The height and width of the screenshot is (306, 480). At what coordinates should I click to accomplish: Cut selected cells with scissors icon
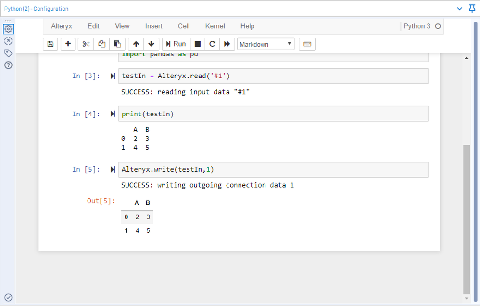86,44
